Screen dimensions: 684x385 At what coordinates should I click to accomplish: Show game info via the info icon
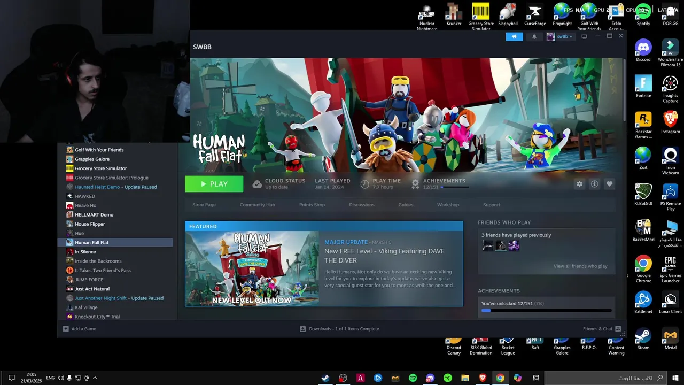594,184
